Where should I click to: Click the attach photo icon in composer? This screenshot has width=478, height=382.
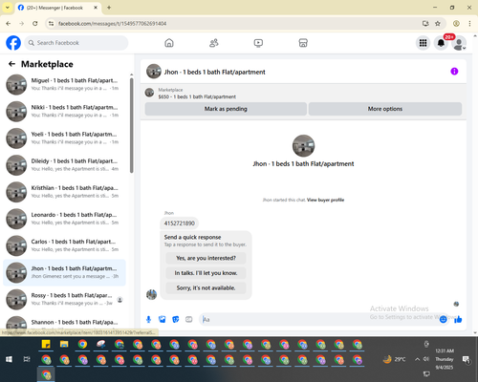point(163,319)
